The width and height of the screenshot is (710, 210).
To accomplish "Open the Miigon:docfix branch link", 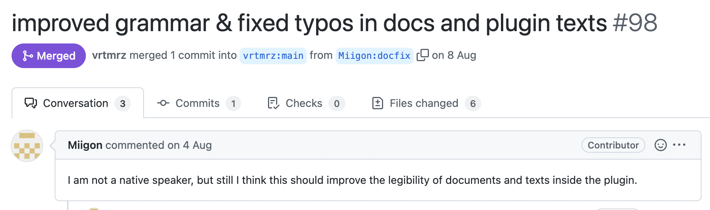I will 374,56.
